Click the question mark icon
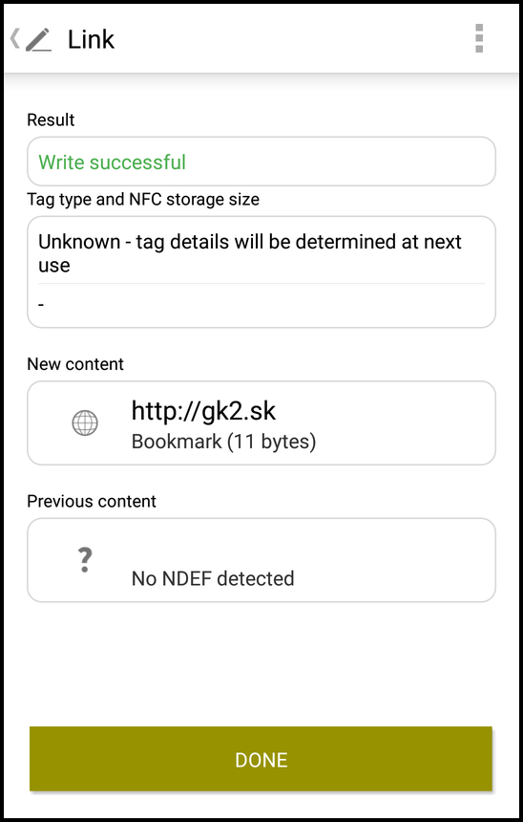 point(85,559)
